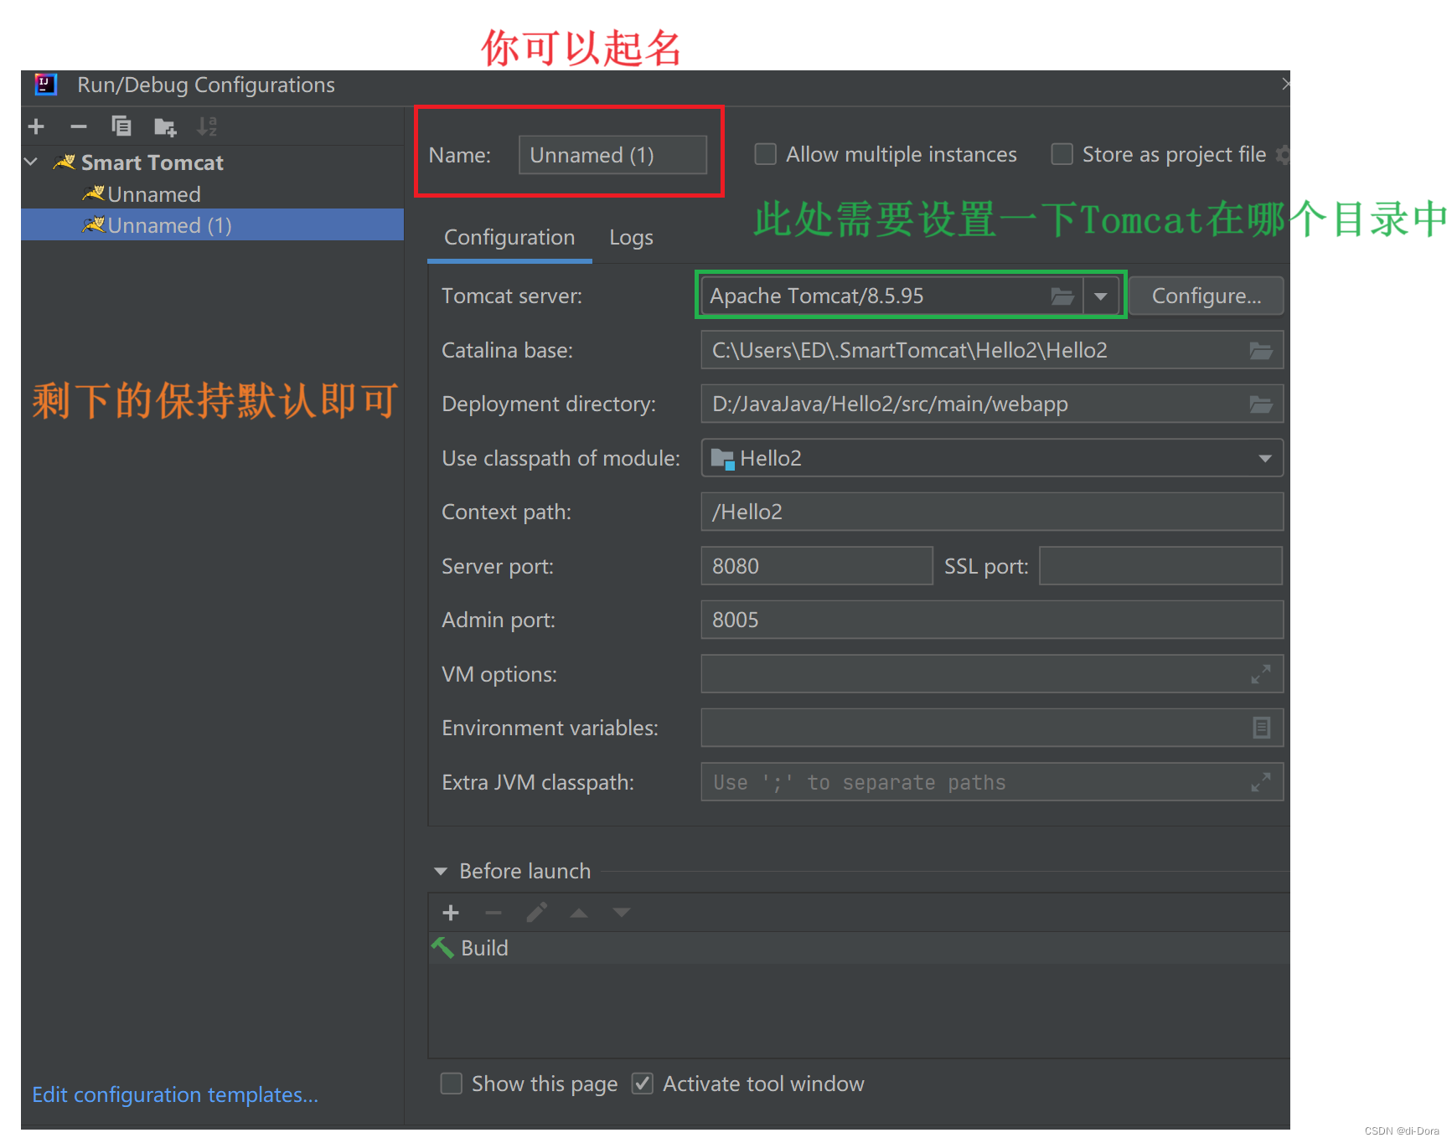Remove selected configuration with minus icon
This screenshot has width=1452, height=1143.
click(79, 126)
